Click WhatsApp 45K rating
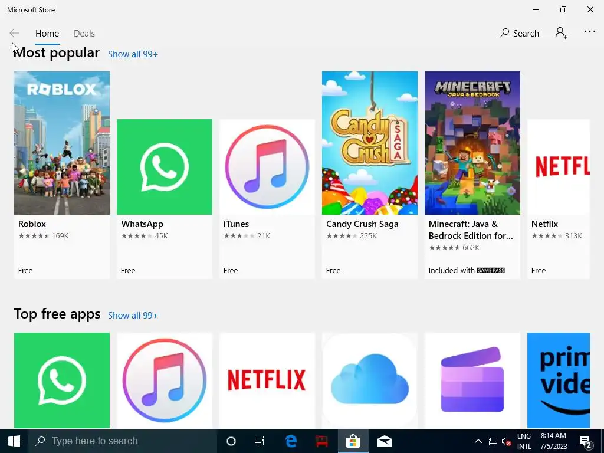This screenshot has width=604, height=453. pyautogui.click(x=145, y=236)
